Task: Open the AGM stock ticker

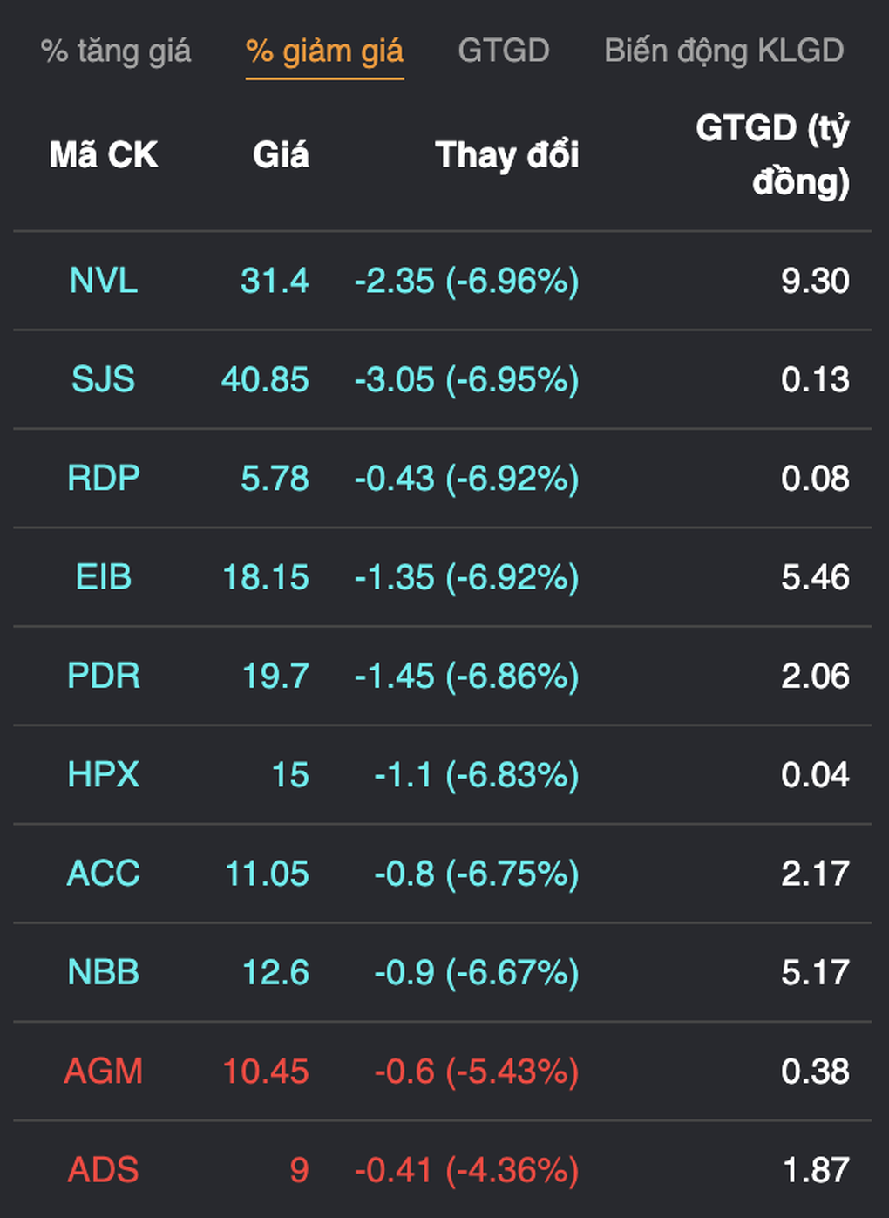Action: coord(104,1071)
